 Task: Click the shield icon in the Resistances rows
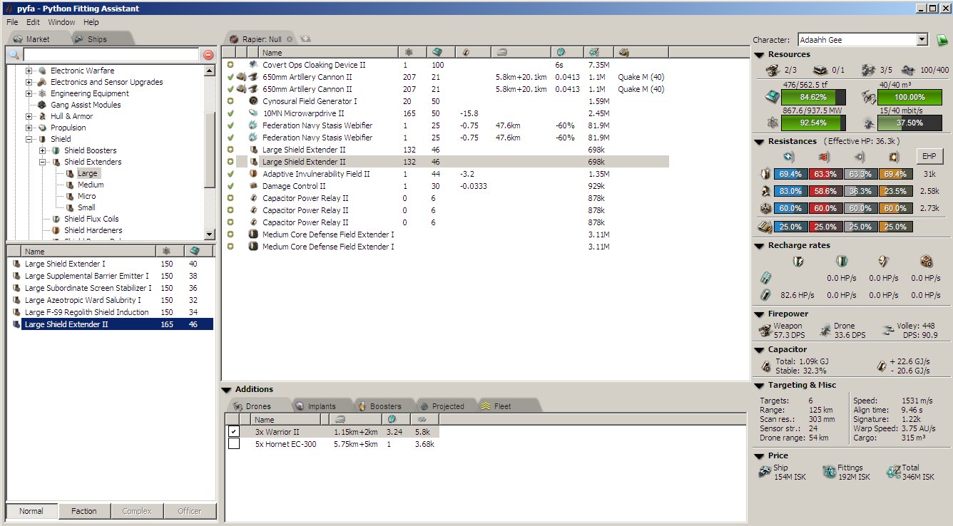tap(767, 174)
